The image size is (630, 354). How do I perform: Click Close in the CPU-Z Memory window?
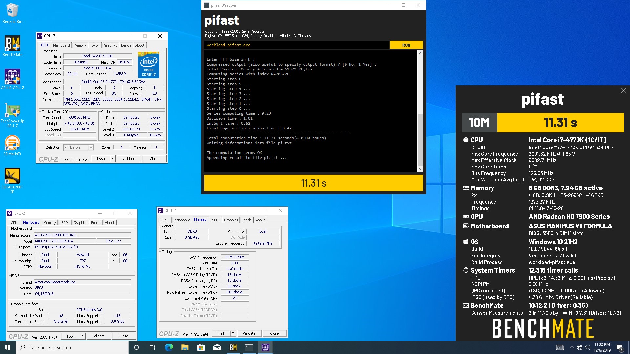(x=274, y=333)
